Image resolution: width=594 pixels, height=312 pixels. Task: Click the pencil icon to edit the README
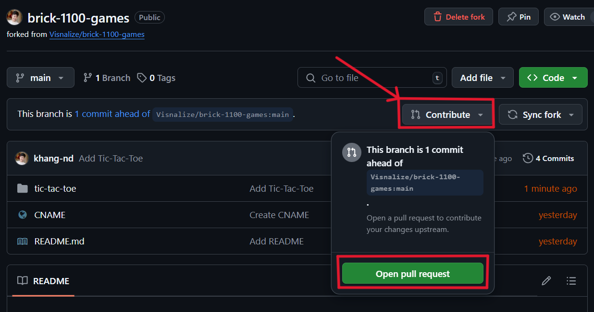pyautogui.click(x=546, y=281)
